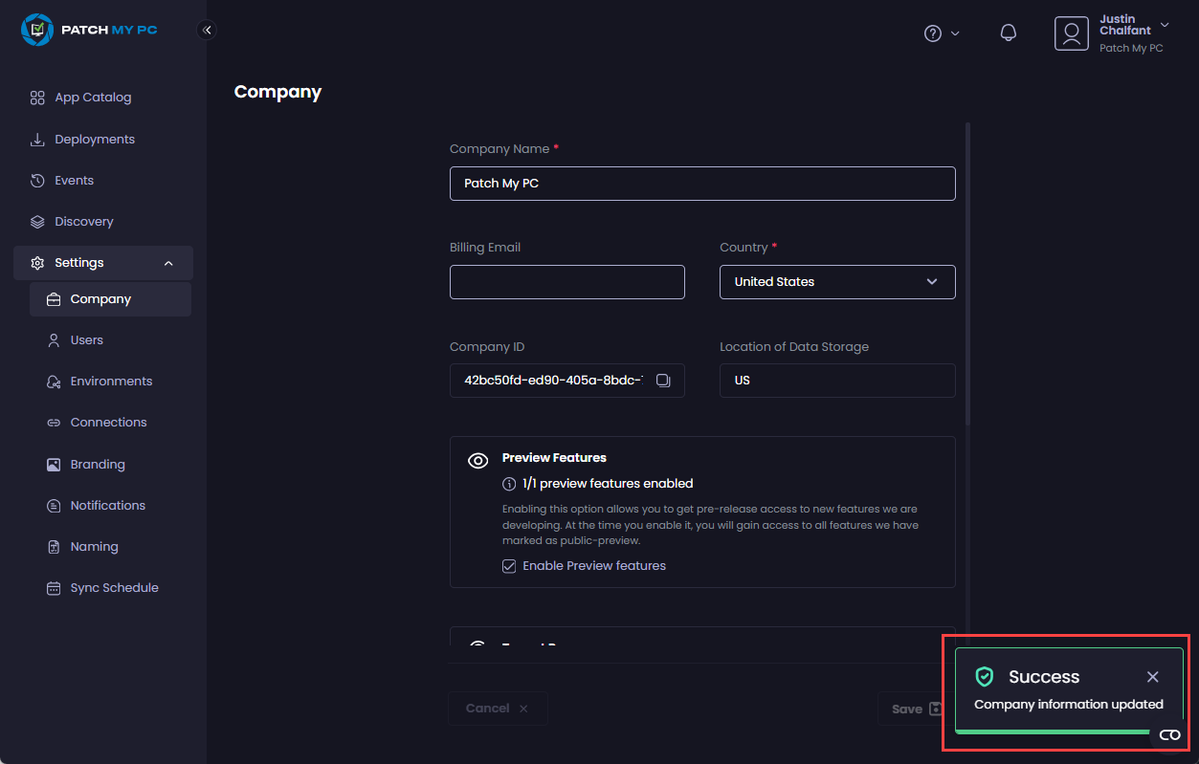Open the App Catalog from the sidebar icon
Screen dimensions: 1199x764
pyautogui.click(x=37, y=97)
